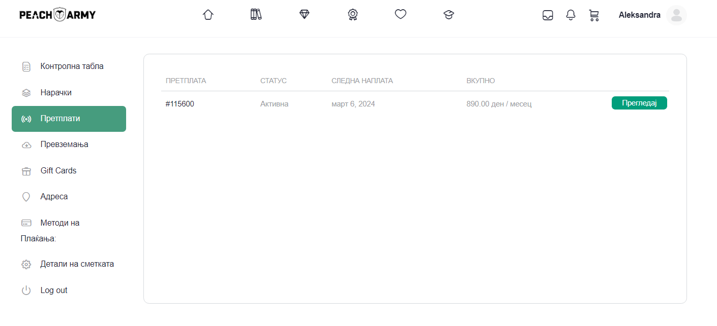Open the notifications bell
Screen dimensions: 717x326
pos(571,15)
